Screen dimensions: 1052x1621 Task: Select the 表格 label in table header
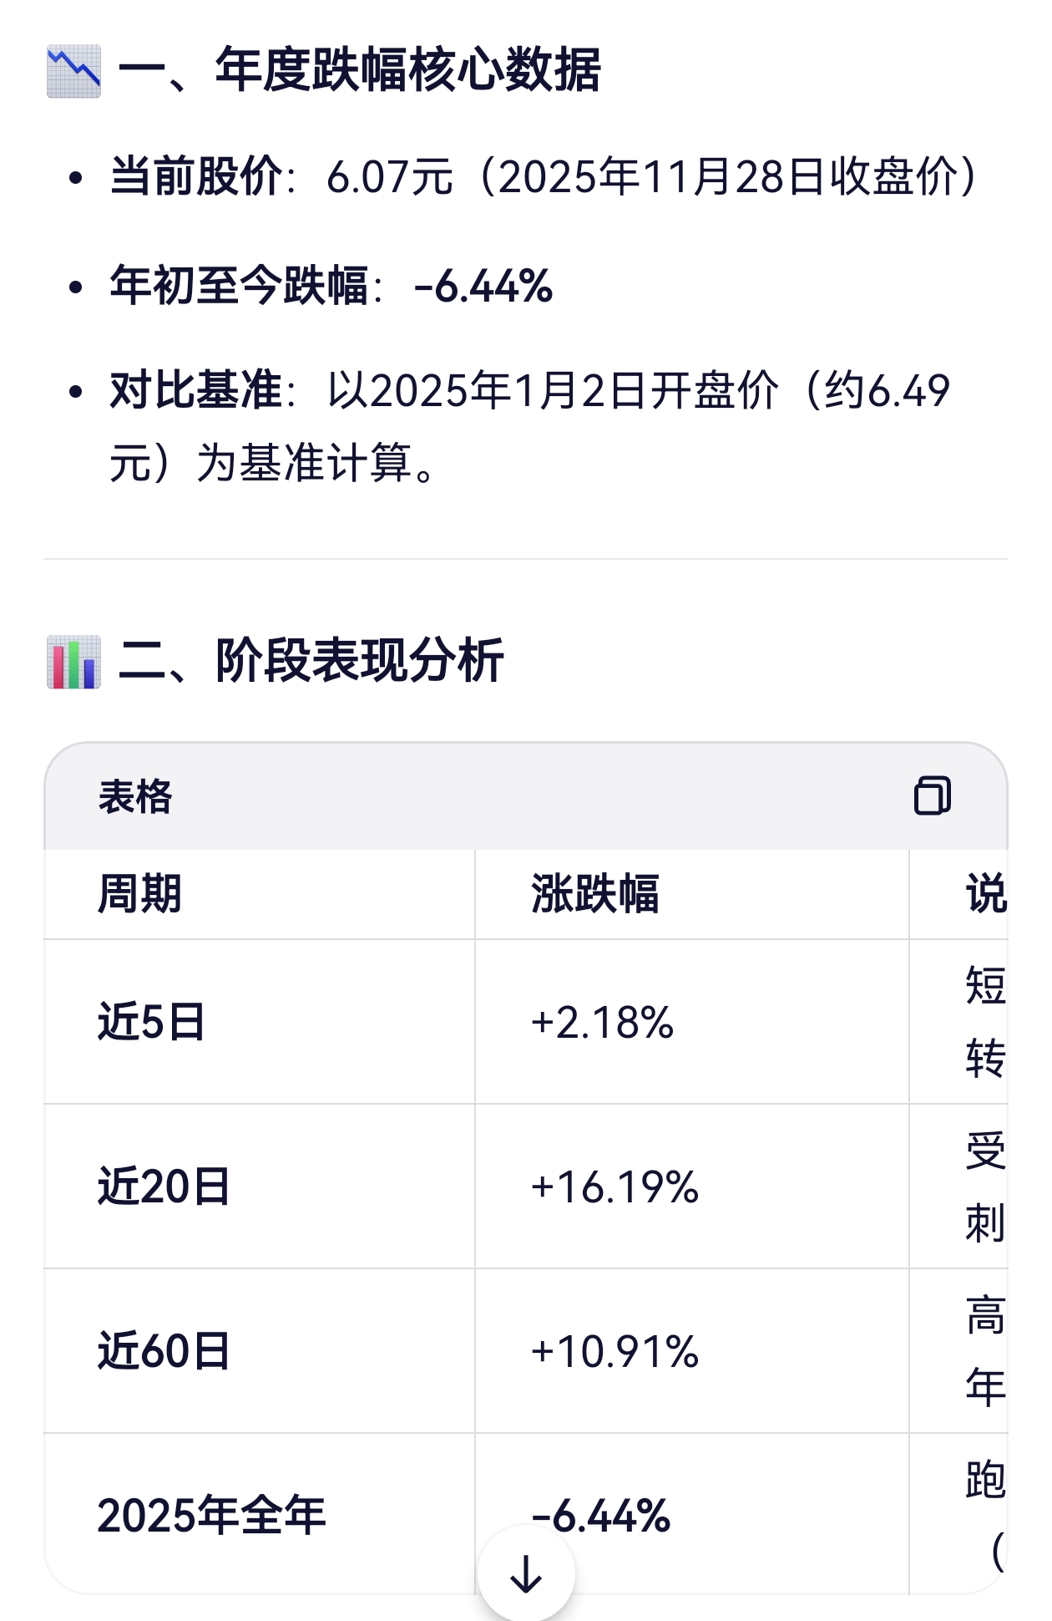135,796
